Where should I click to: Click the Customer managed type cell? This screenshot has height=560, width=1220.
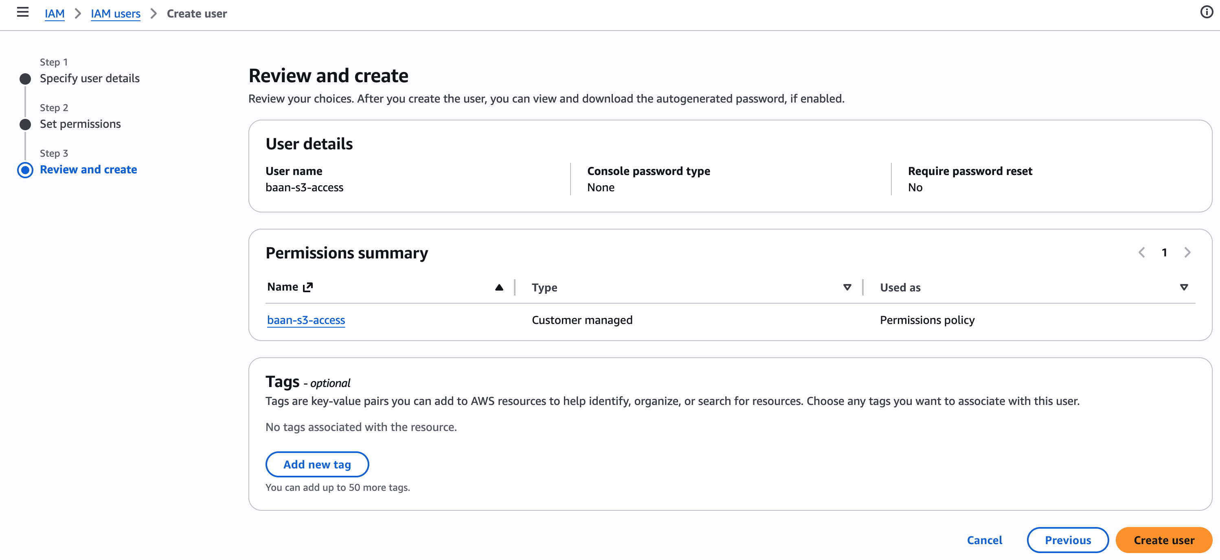[582, 320]
